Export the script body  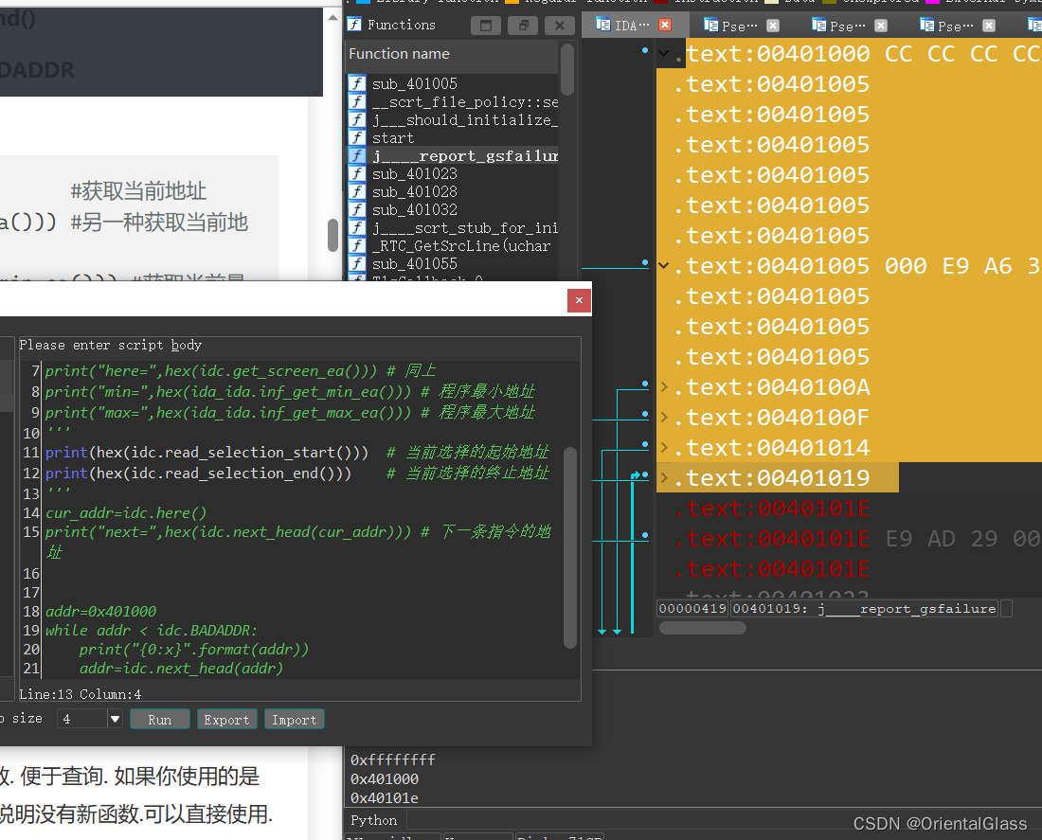(226, 719)
